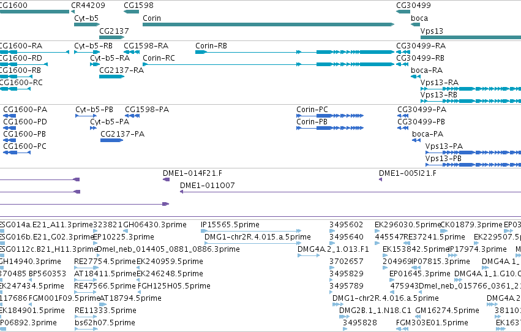
Task: Click the Cyt-b5-RB transcript label
Action: coord(94,46)
